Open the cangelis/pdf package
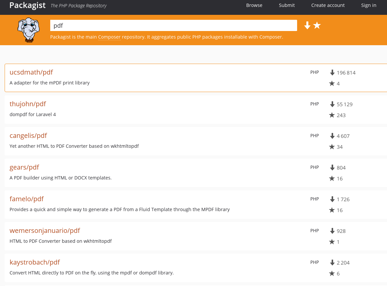This screenshot has width=387, height=286. coord(28,136)
